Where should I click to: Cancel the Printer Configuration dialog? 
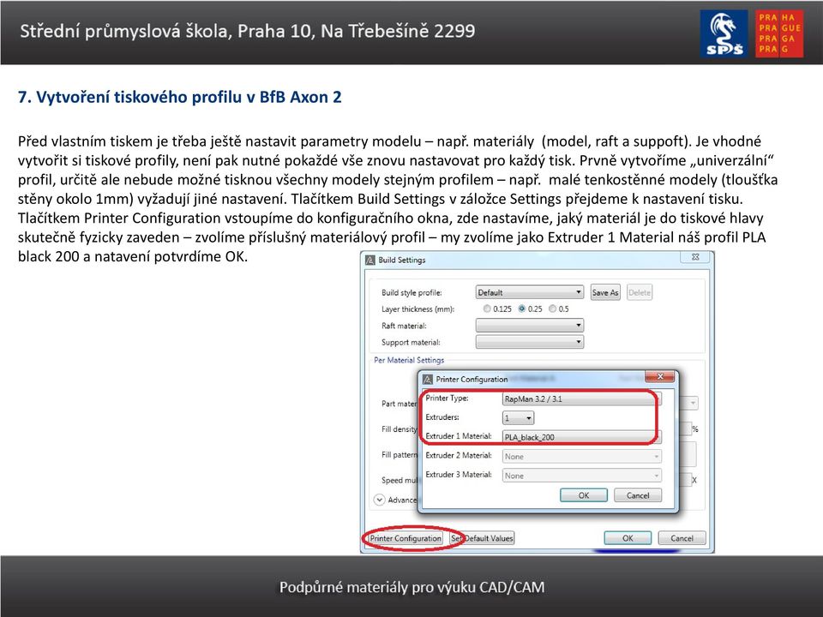click(638, 495)
